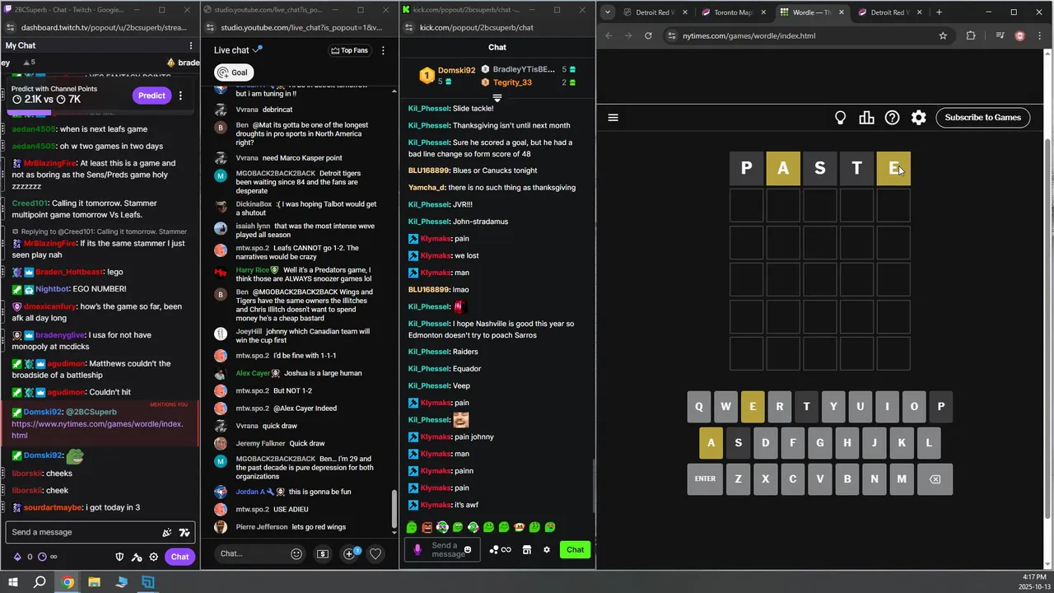The height and width of the screenshot is (593, 1054).
Task: Open the YouTube Live chat mode dropdown
Action: click(238, 50)
